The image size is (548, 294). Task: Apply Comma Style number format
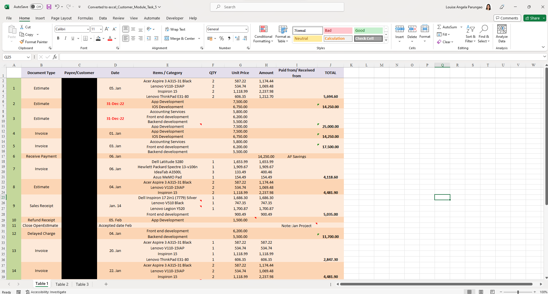(229, 38)
